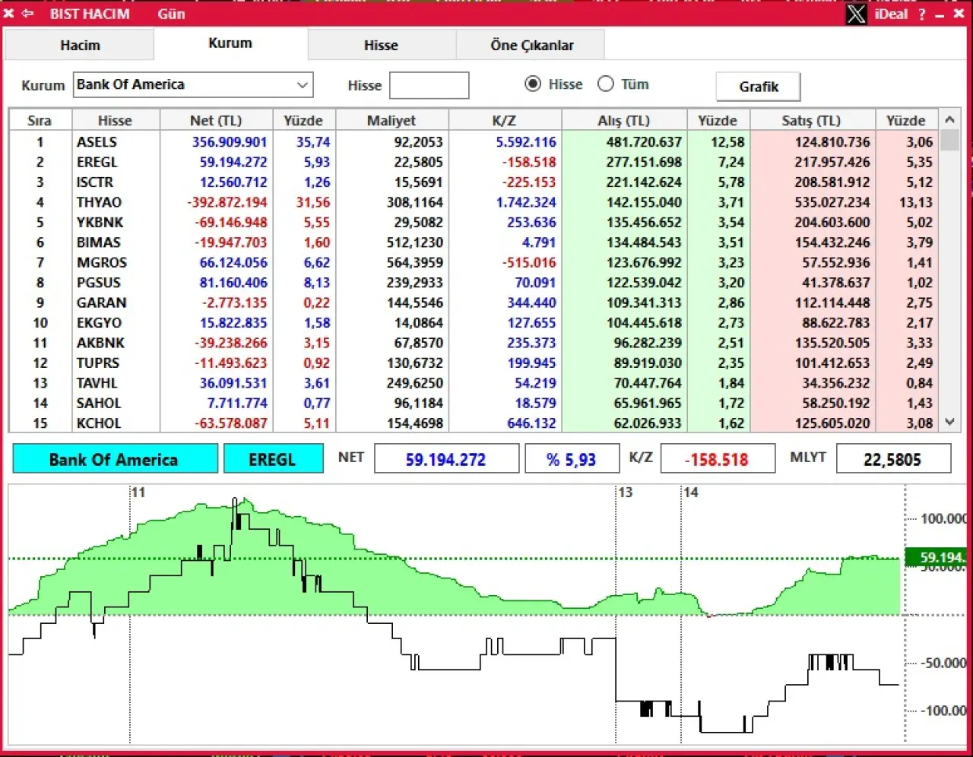Viewport: 973px width, 757px height.
Task: Click the table scrollbar up arrow
Action: tap(949, 120)
